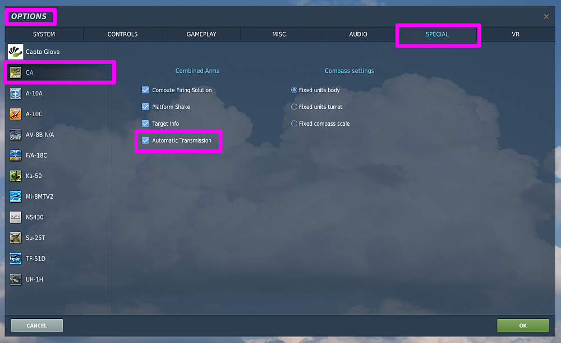Select the Fixed compass scale radio button
561x343 pixels.
(294, 124)
